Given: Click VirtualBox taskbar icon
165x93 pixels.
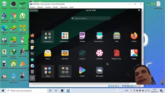Looking at the screenshot, I should pyautogui.click(x=68, y=91).
